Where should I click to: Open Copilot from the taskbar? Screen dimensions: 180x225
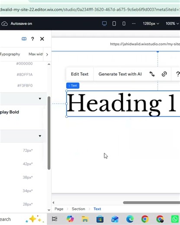[x=70, y=219]
